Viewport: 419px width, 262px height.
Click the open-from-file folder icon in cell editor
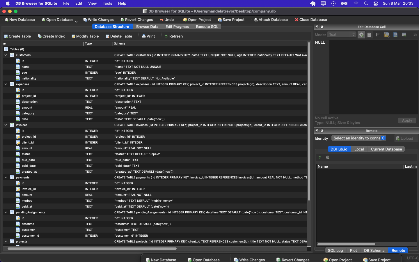tap(386, 35)
